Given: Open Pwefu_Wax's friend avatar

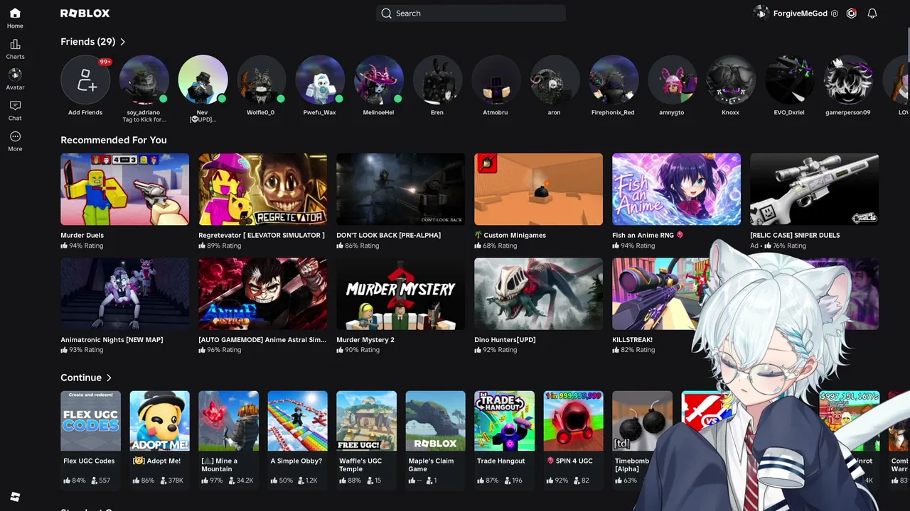Looking at the screenshot, I should click(320, 80).
